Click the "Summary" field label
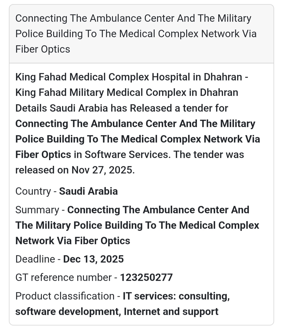 [x=37, y=210]
